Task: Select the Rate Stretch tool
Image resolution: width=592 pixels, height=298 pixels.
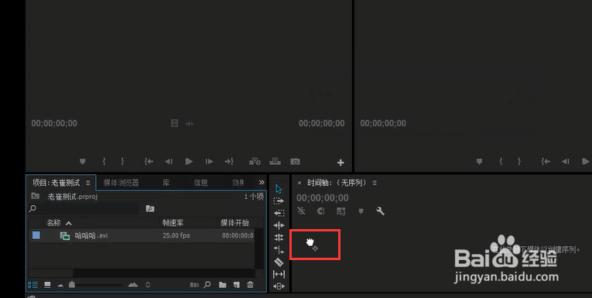Action: click(x=279, y=249)
